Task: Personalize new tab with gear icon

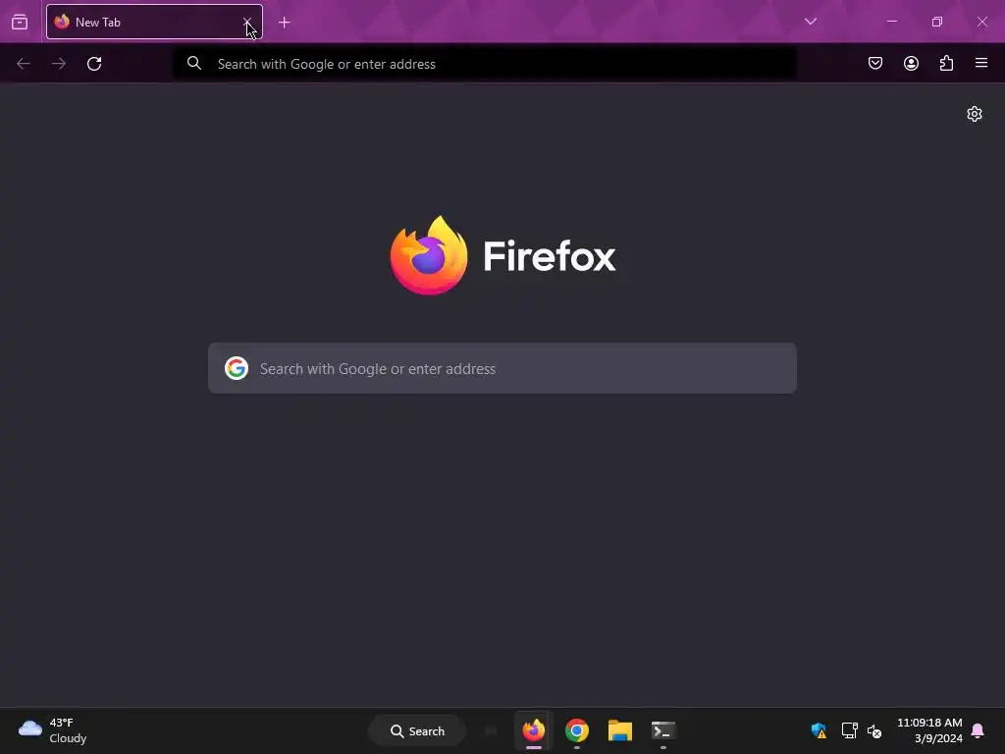Action: (x=975, y=114)
